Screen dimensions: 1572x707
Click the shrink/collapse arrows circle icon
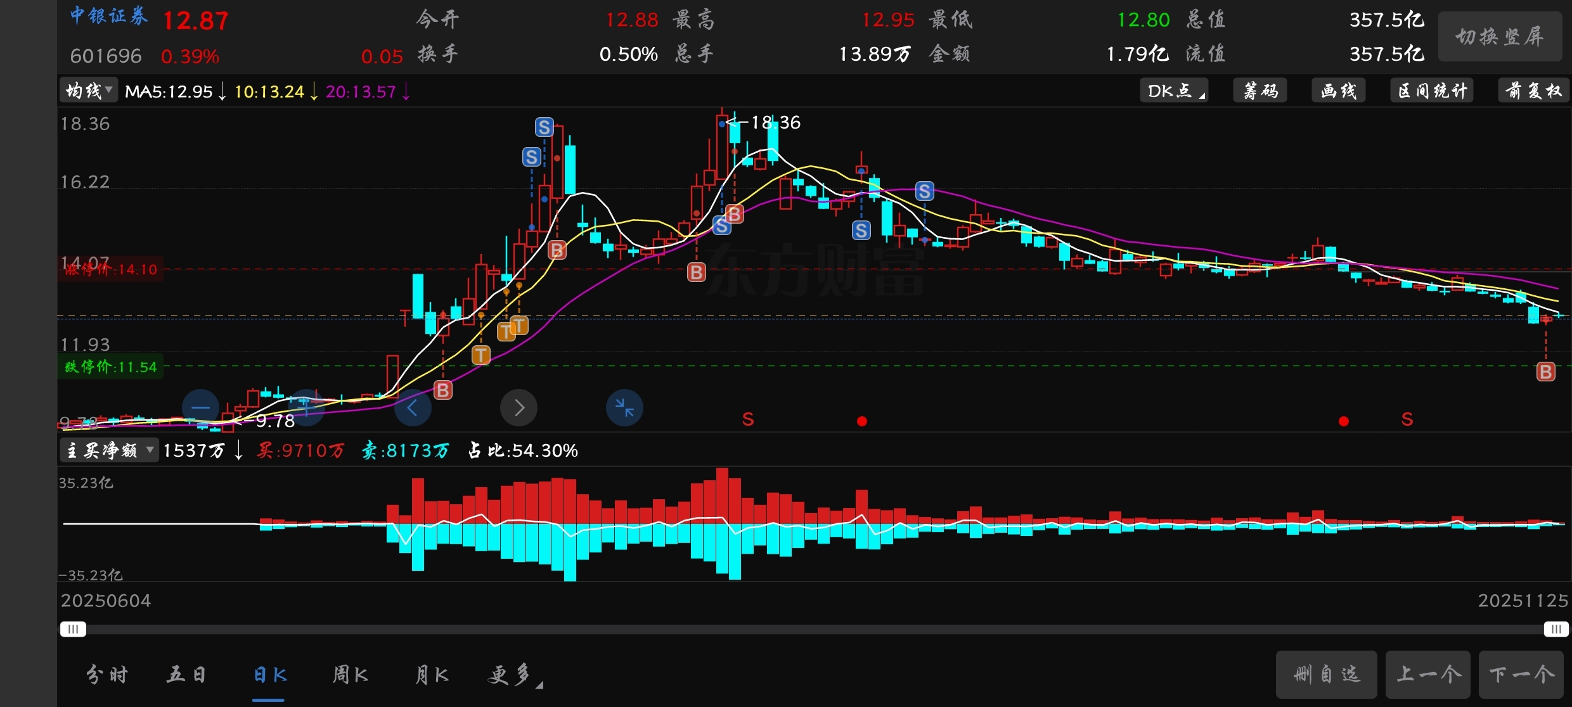tap(624, 407)
